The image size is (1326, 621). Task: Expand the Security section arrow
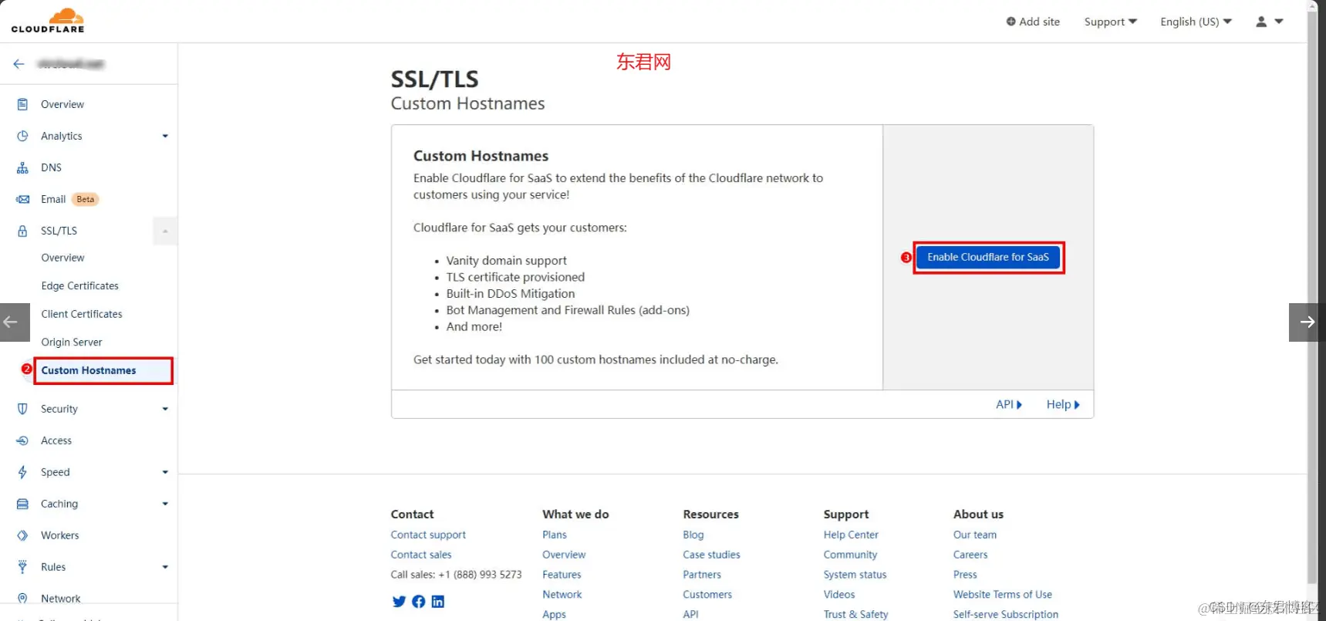[165, 409]
